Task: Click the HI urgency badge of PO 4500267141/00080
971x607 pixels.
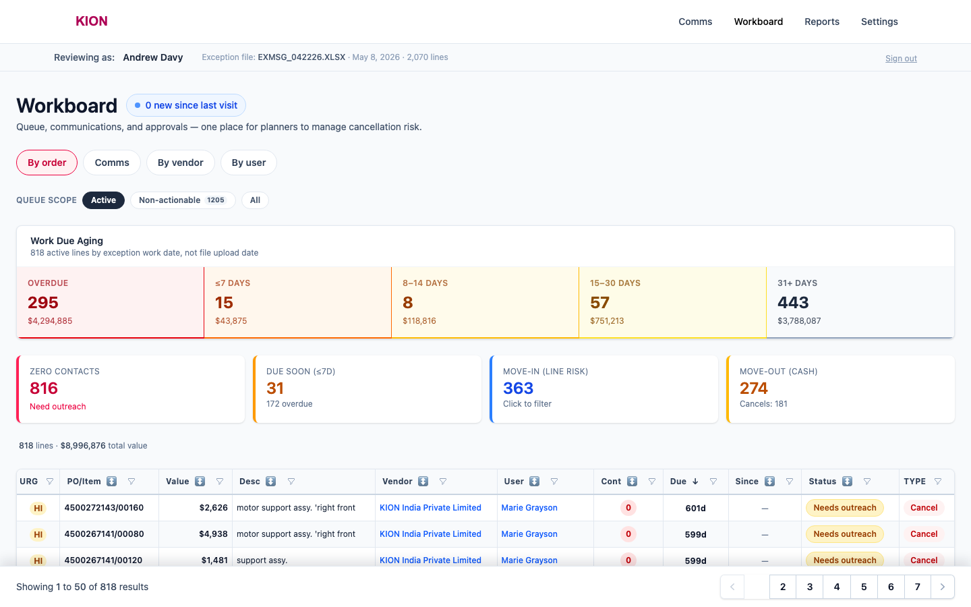Action: (x=38, y=535)
